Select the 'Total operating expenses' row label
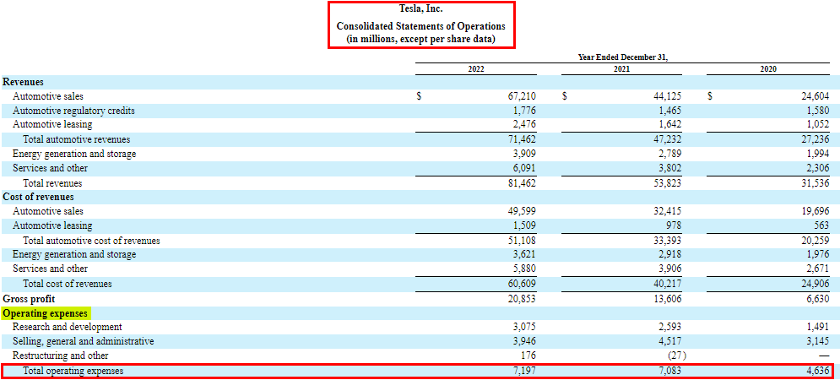This screenshot has height=380, width=840. tap(73, 371)
